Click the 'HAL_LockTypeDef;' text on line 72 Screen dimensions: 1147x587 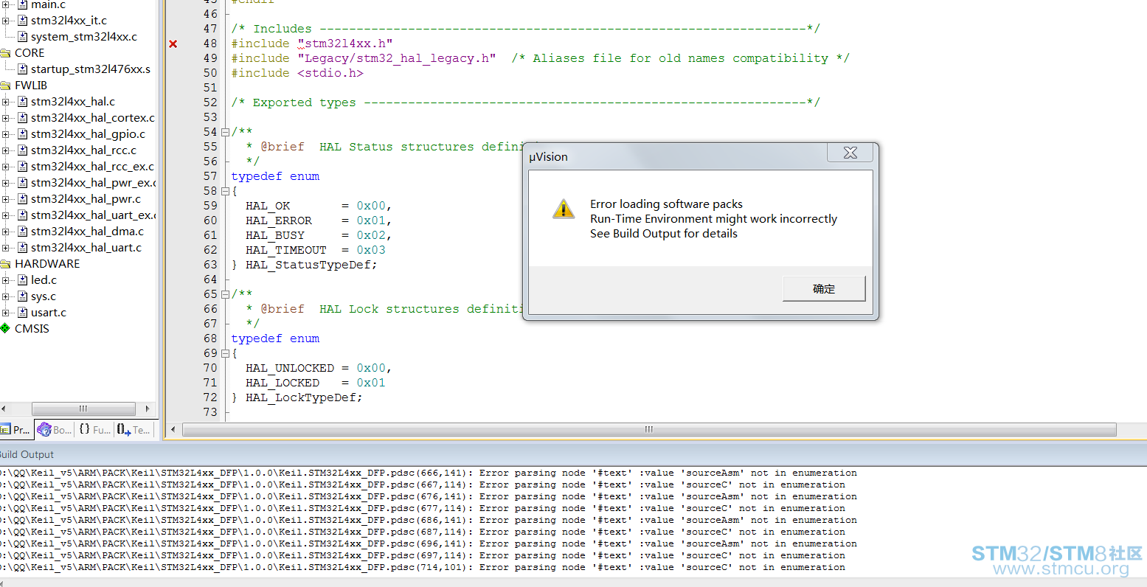click(304, 397)
